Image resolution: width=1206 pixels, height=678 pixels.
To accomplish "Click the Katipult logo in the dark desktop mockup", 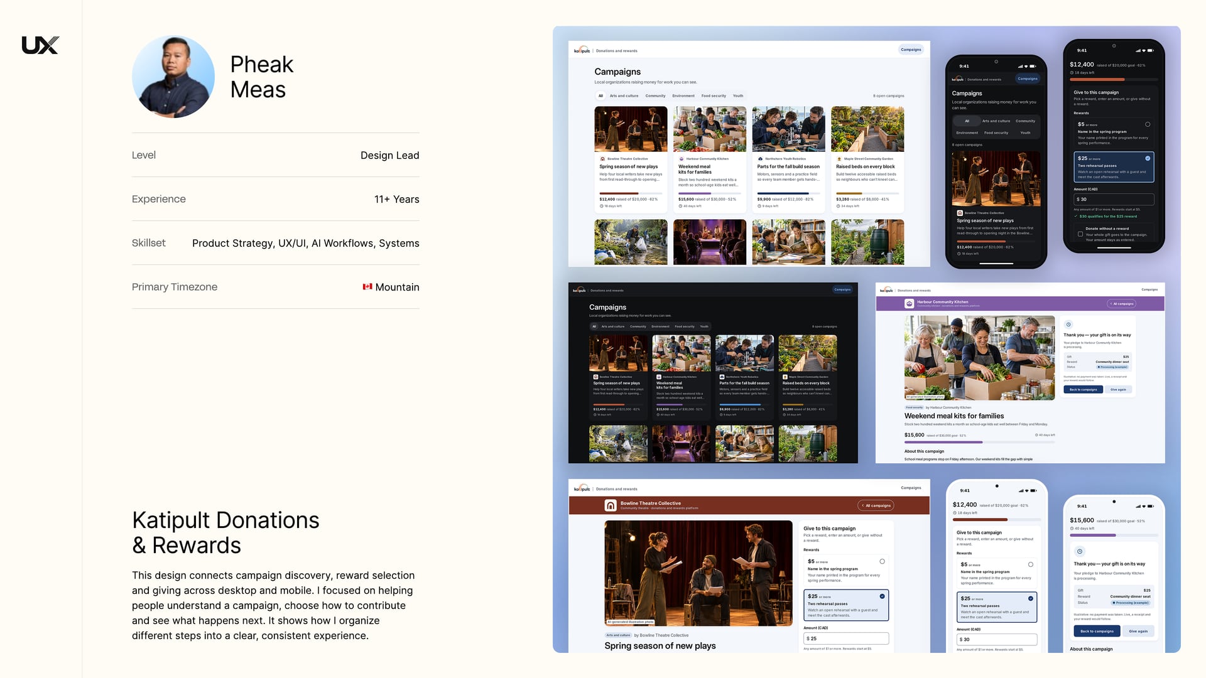I will point(579,290).
